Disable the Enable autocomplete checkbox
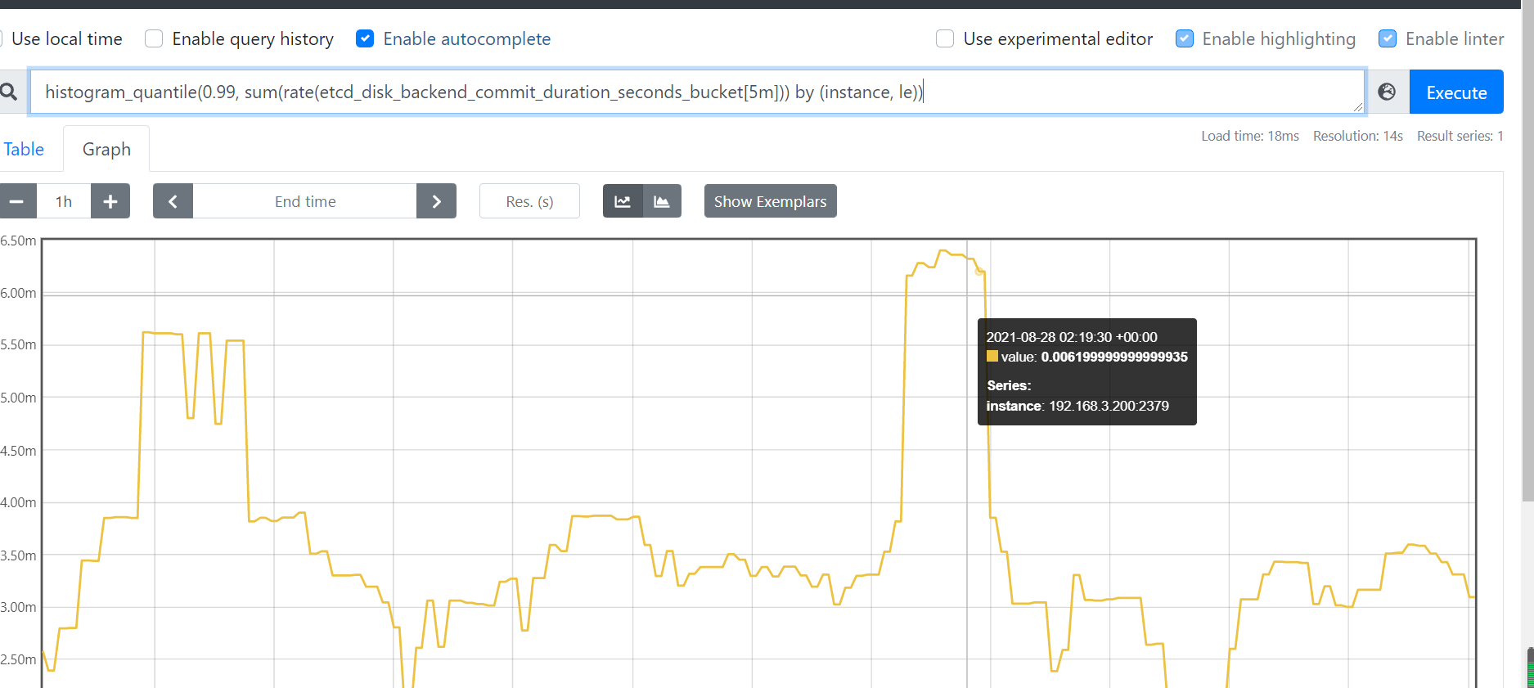Screen dimensions: 1534x688 click(x=365, y=38)
